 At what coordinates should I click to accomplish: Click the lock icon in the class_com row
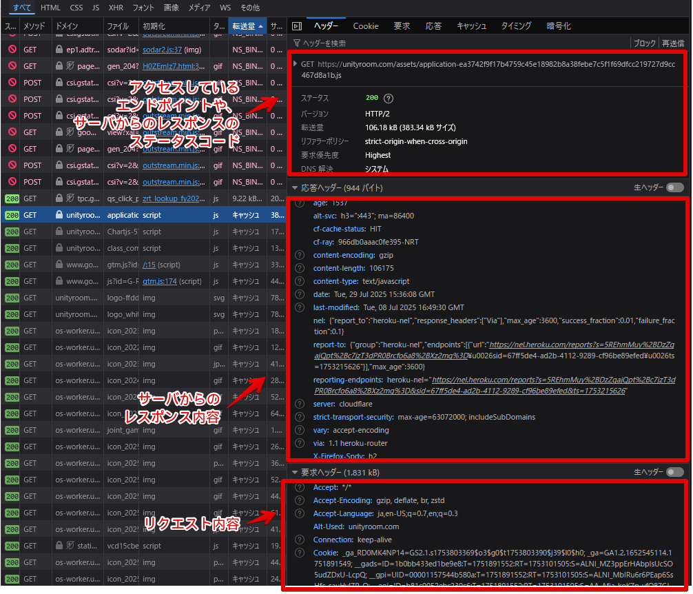click(59, 247)
